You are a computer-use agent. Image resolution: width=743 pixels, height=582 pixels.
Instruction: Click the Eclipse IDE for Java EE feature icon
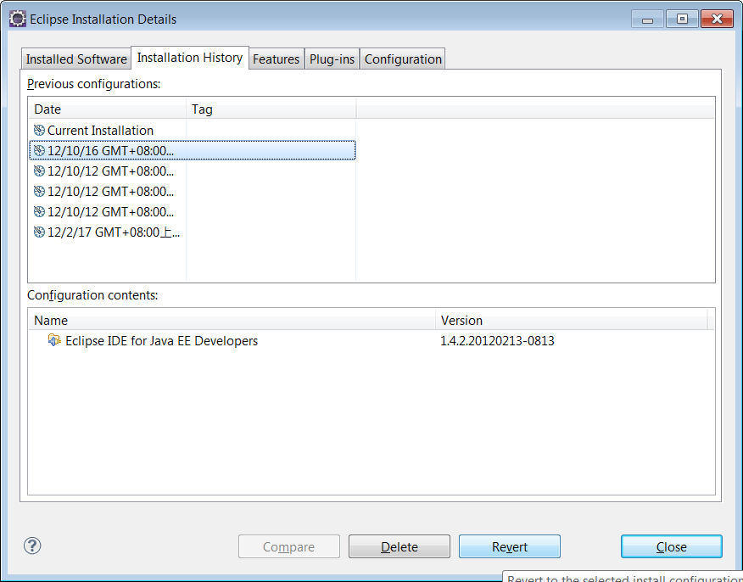[x=54, y=340]
